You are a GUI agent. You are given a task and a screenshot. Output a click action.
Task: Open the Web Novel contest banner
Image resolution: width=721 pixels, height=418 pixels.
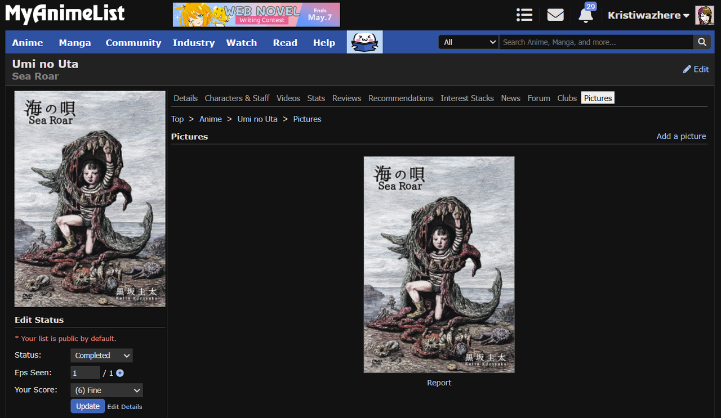[256, 15]
